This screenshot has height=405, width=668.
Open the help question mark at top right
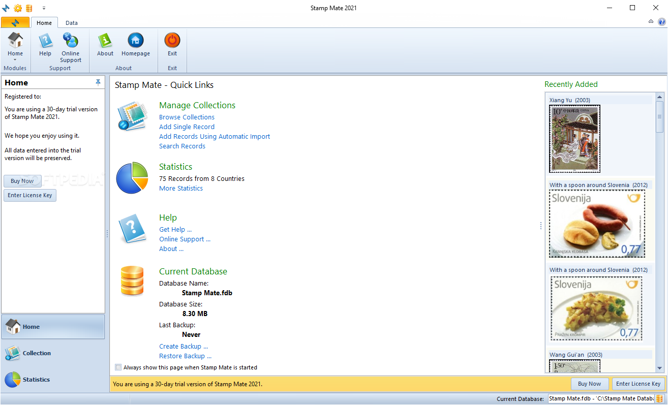[x=661, y=22]
